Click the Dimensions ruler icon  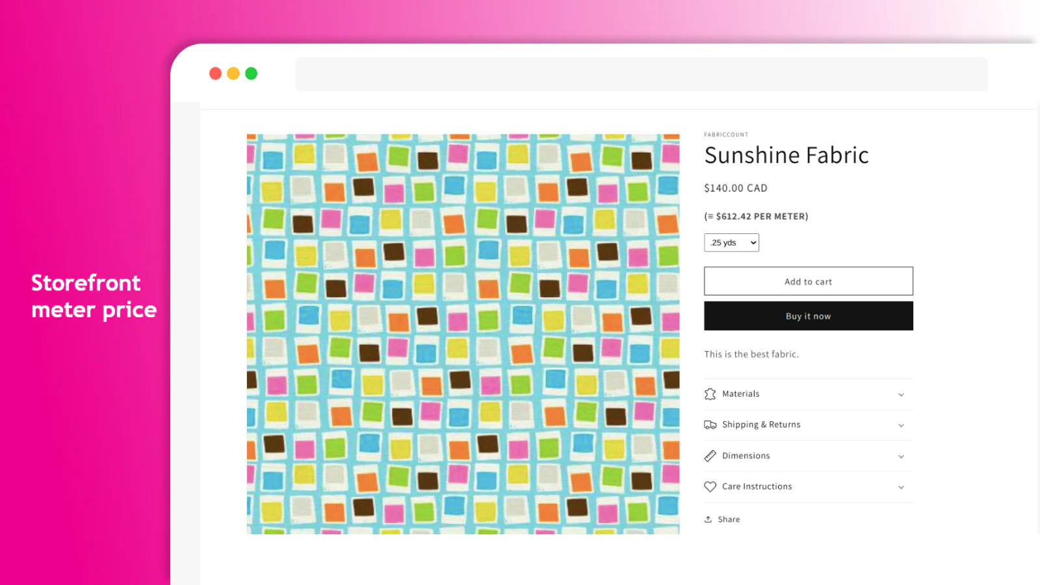[x=710, y=456]
